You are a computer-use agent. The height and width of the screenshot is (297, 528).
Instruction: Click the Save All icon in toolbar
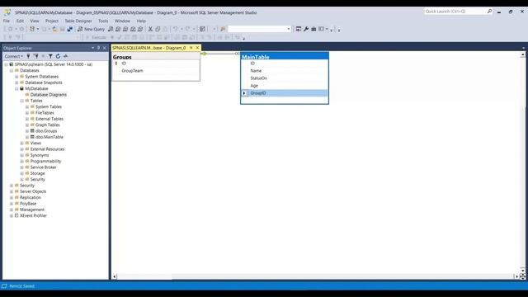coord(69,30)
